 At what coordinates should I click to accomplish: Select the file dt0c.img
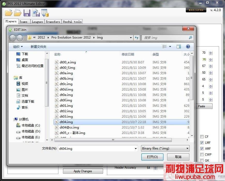point(122,84)
